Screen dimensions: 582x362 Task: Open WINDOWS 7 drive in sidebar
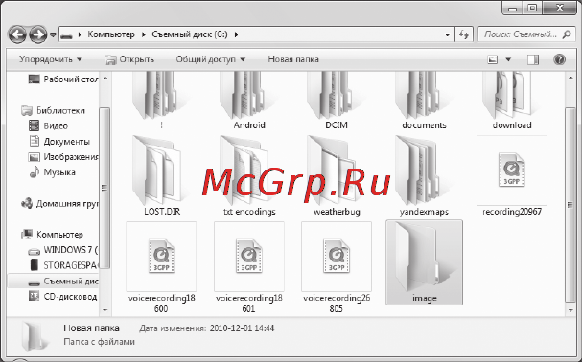63,250
